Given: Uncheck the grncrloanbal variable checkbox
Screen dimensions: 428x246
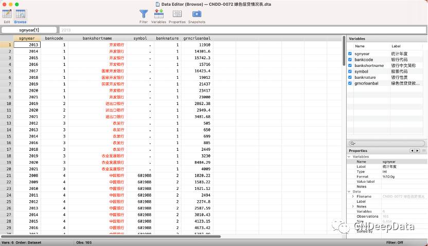Looking at the screenshot, I should pos(350,83).
